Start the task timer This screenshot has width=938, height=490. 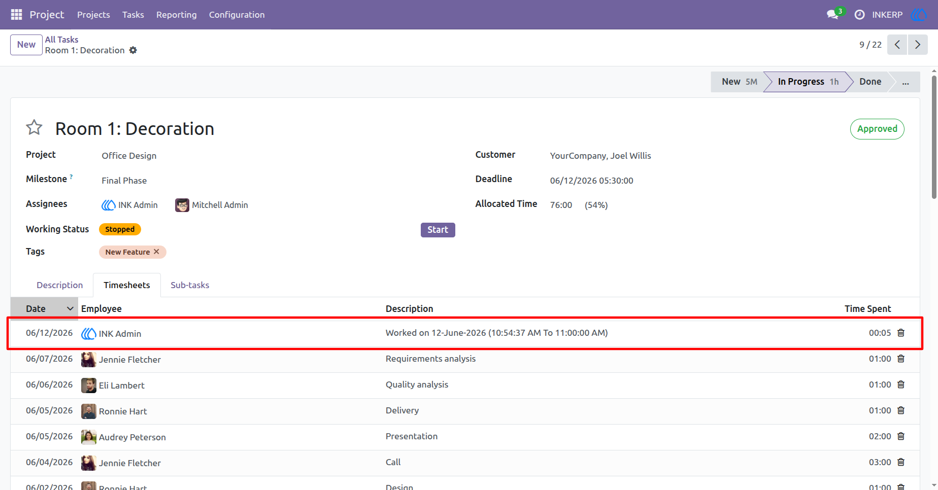(x=438, y=230)
